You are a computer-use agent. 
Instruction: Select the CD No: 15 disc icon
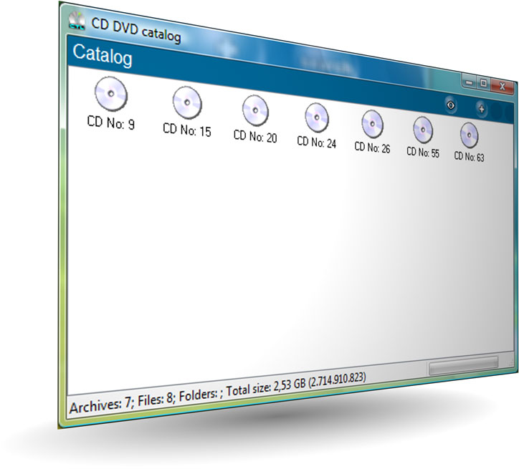pos(187,102)
